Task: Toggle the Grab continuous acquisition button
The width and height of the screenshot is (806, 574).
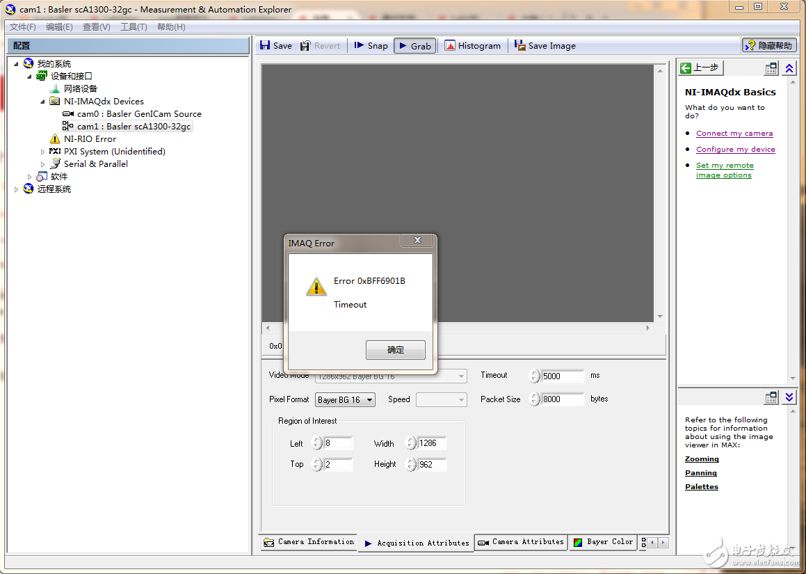Action: [x=415, y=46]
